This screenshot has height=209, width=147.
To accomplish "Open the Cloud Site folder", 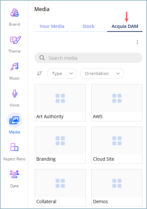I will pos(117,145).
